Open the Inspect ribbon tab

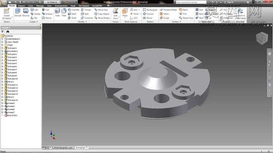tap(21, 5)
